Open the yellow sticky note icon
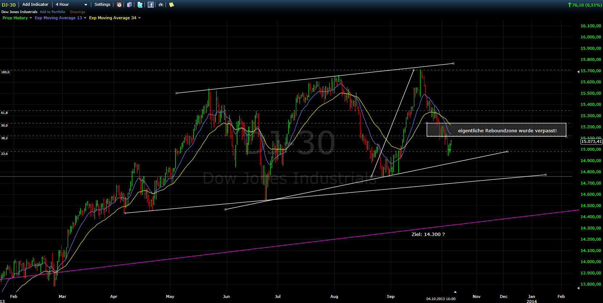Viewport: 603px width, 303px height. click(x=172, y=5)
